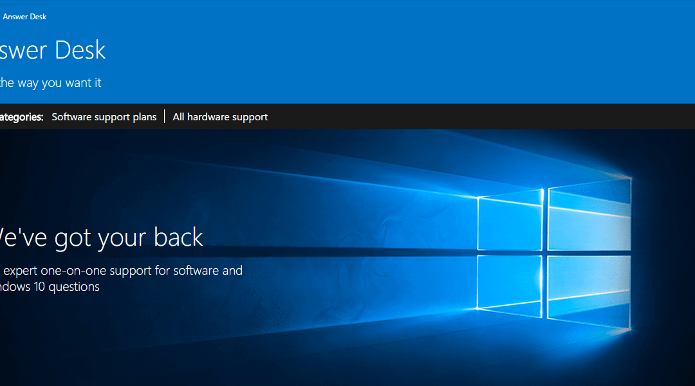This screenshot has width=695, height=386.
Task: Open the Answer Desk breadcrumb link
Action: coord(24,17)
